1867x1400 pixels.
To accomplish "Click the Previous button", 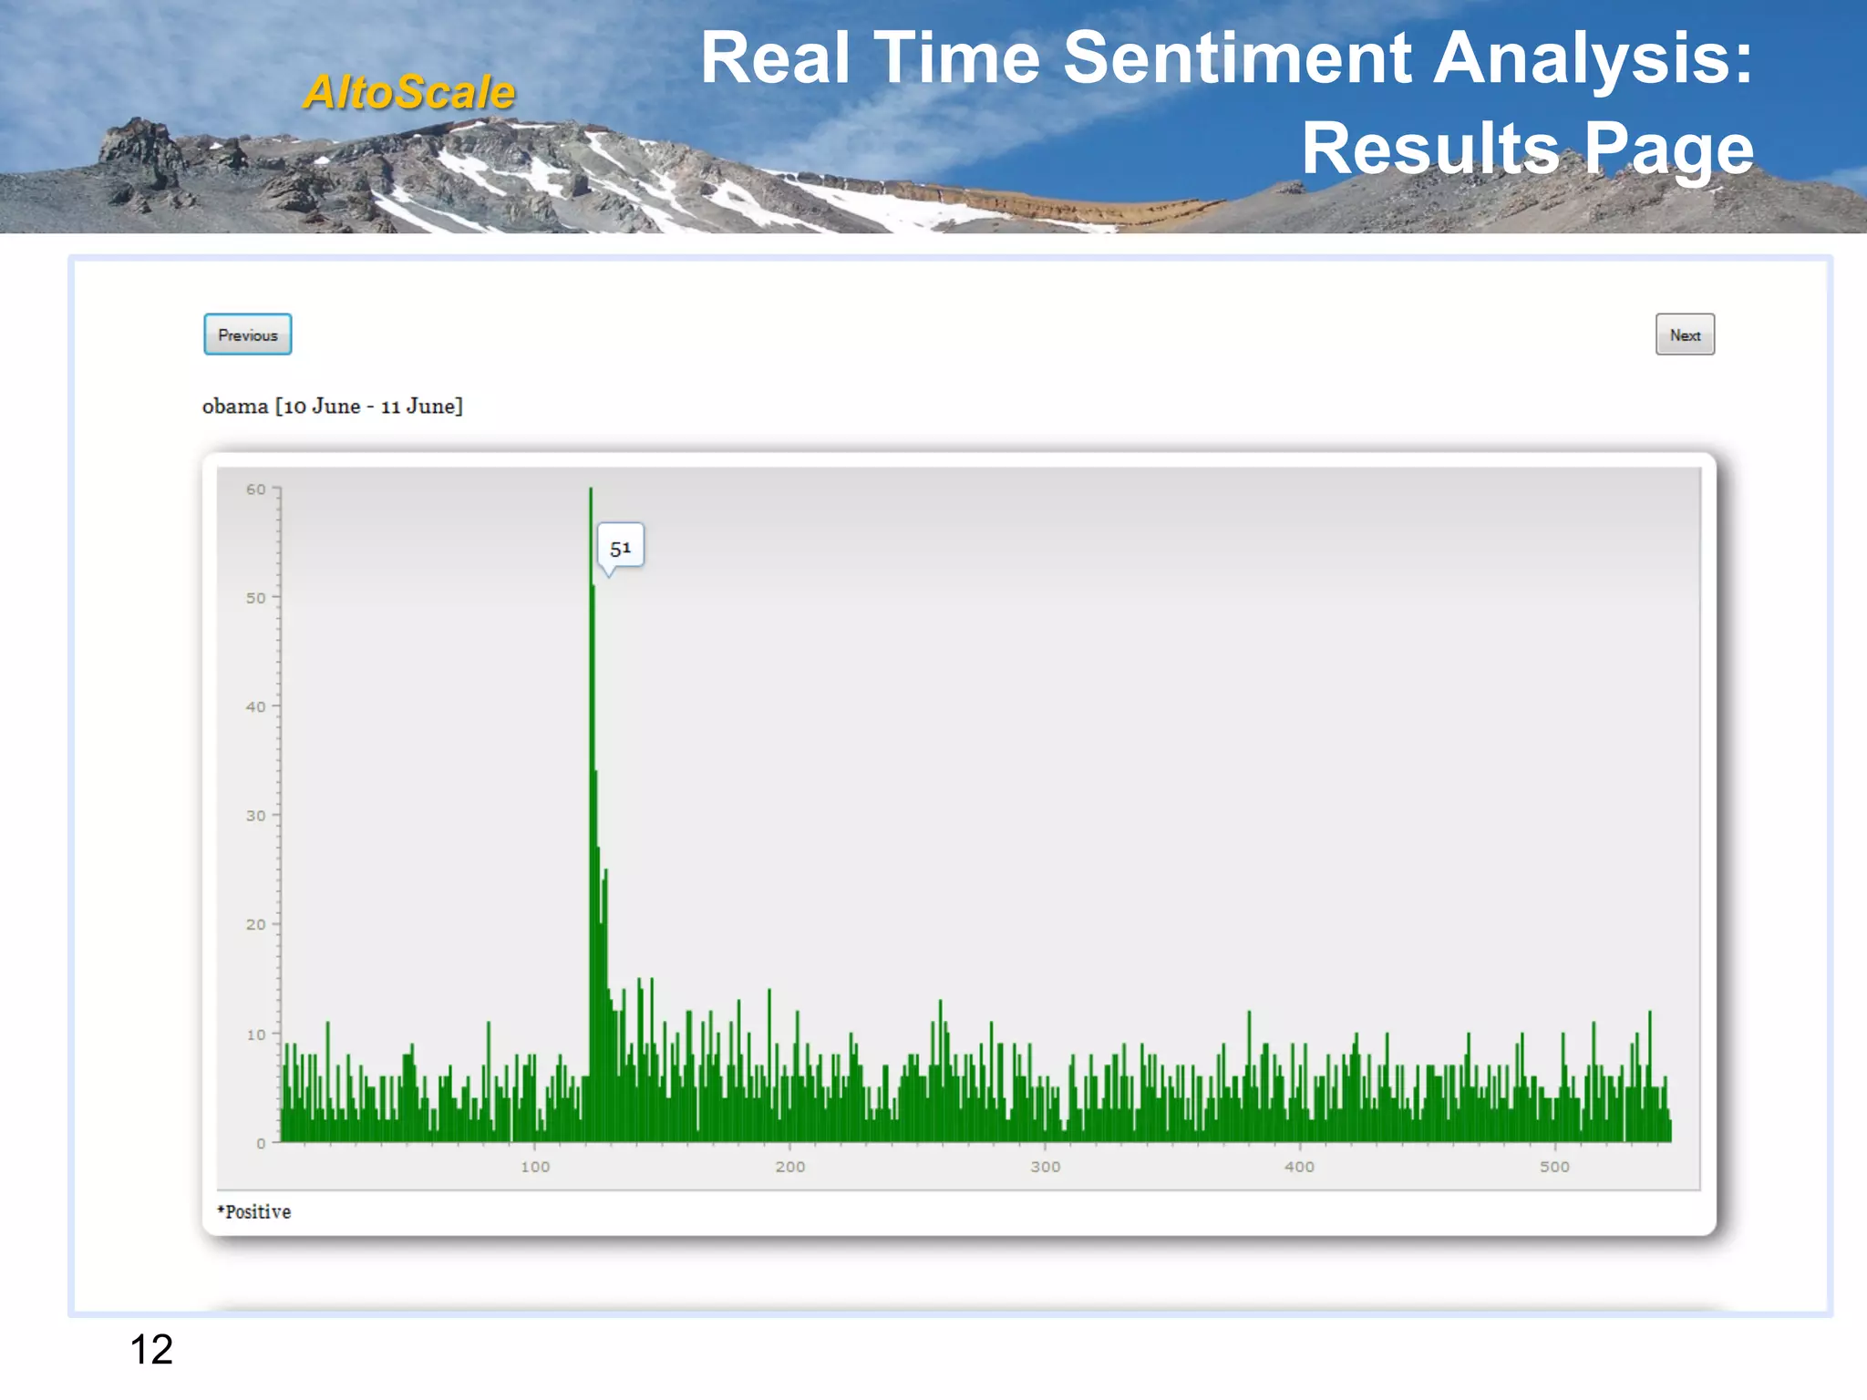I will (x=247, y=335).
